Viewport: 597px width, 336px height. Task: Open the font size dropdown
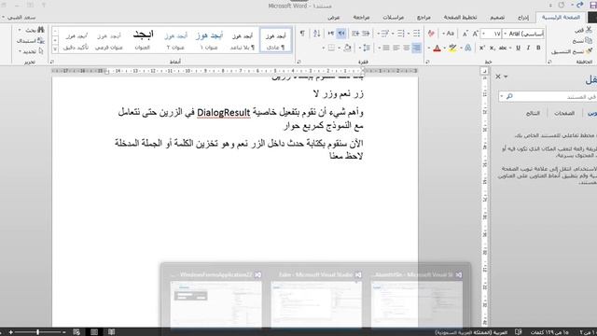tap(483, 34)
